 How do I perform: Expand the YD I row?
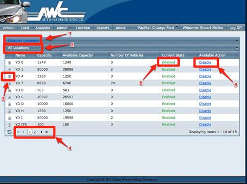point(9,118)
